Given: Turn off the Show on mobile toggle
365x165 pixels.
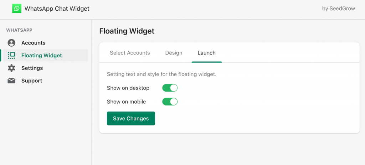Looking at the screenshot, I should click(x=170, y=102).
